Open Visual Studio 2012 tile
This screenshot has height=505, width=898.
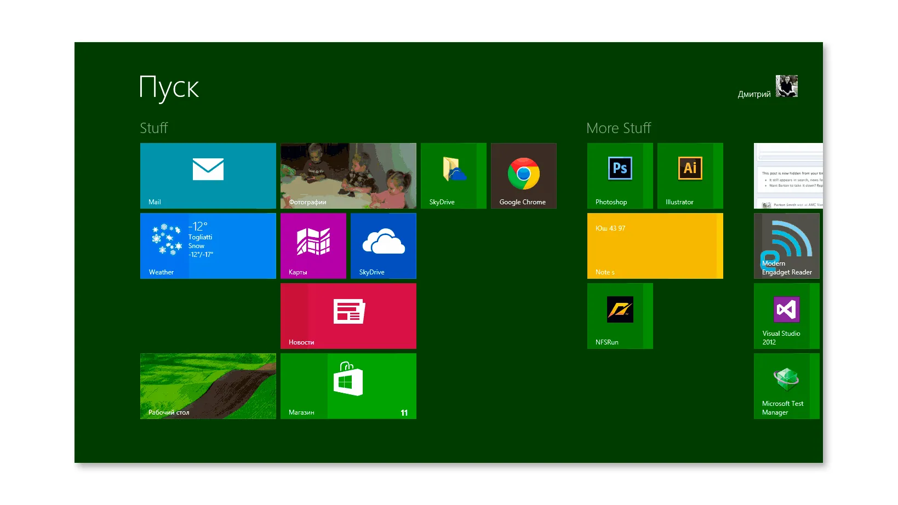click(786, 315)
